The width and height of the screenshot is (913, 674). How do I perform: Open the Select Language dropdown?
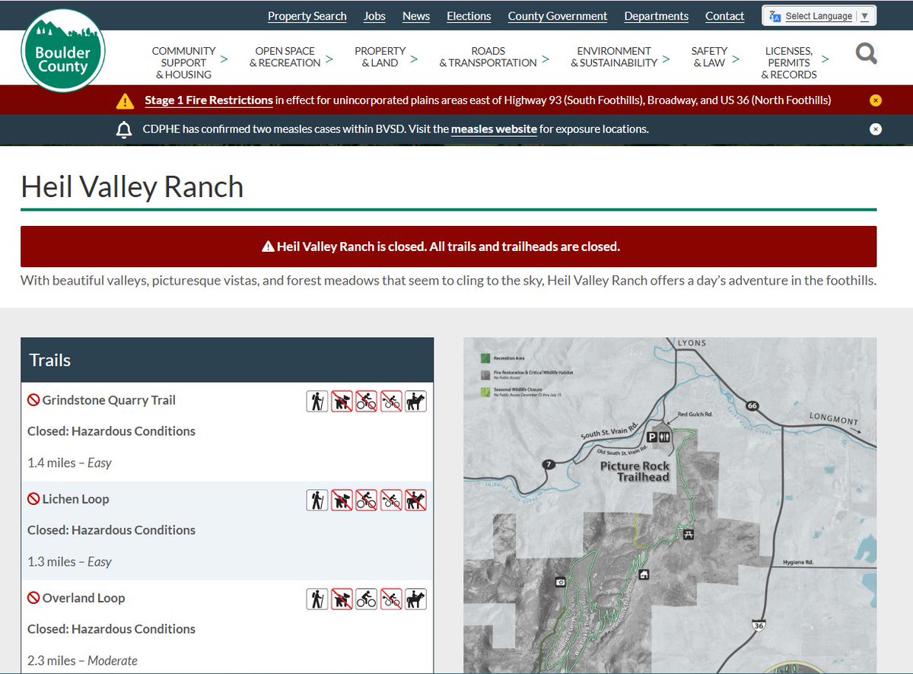(819, 16)
